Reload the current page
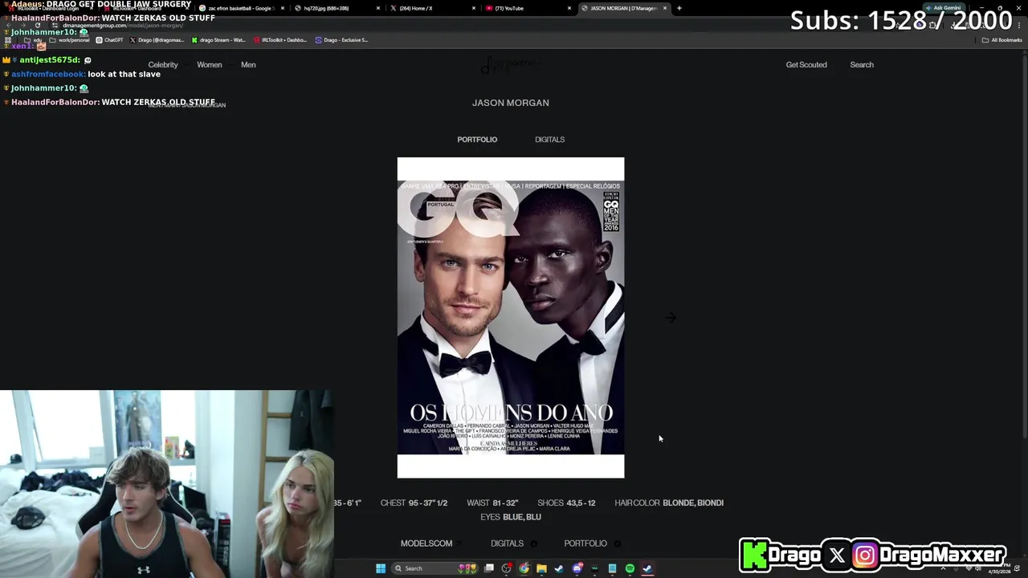Screen dimensions: 1028x578 tap(37, 25)
